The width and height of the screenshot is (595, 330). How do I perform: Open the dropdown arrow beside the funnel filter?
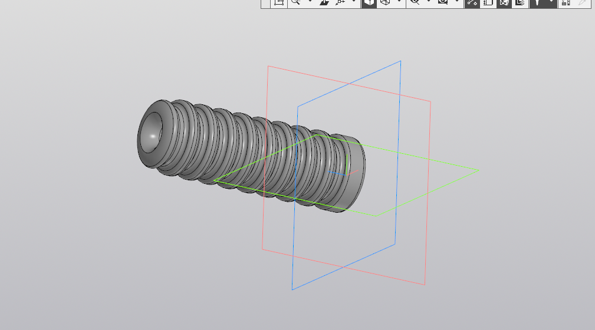[551, 3]
